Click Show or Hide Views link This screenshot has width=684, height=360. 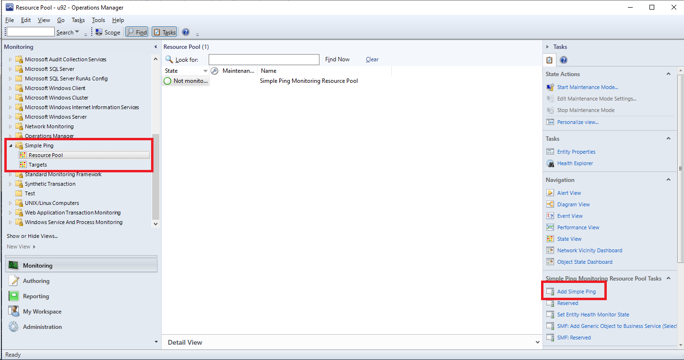coord(32,236)
